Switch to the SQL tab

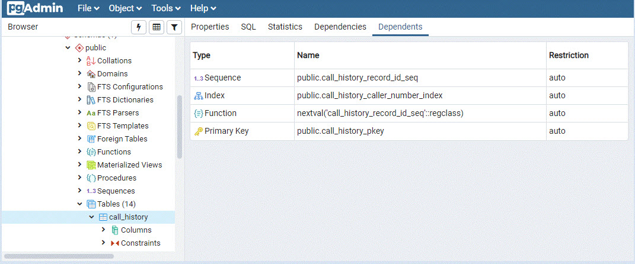click(248, 27)
